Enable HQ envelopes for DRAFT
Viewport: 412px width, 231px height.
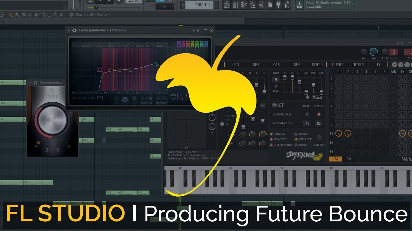[307, 114]
